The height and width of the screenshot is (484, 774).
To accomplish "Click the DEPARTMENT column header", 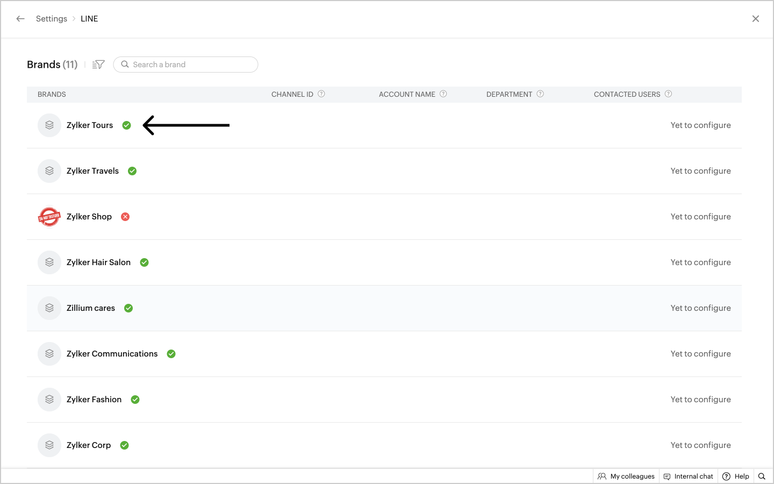I will pos(509,94).
